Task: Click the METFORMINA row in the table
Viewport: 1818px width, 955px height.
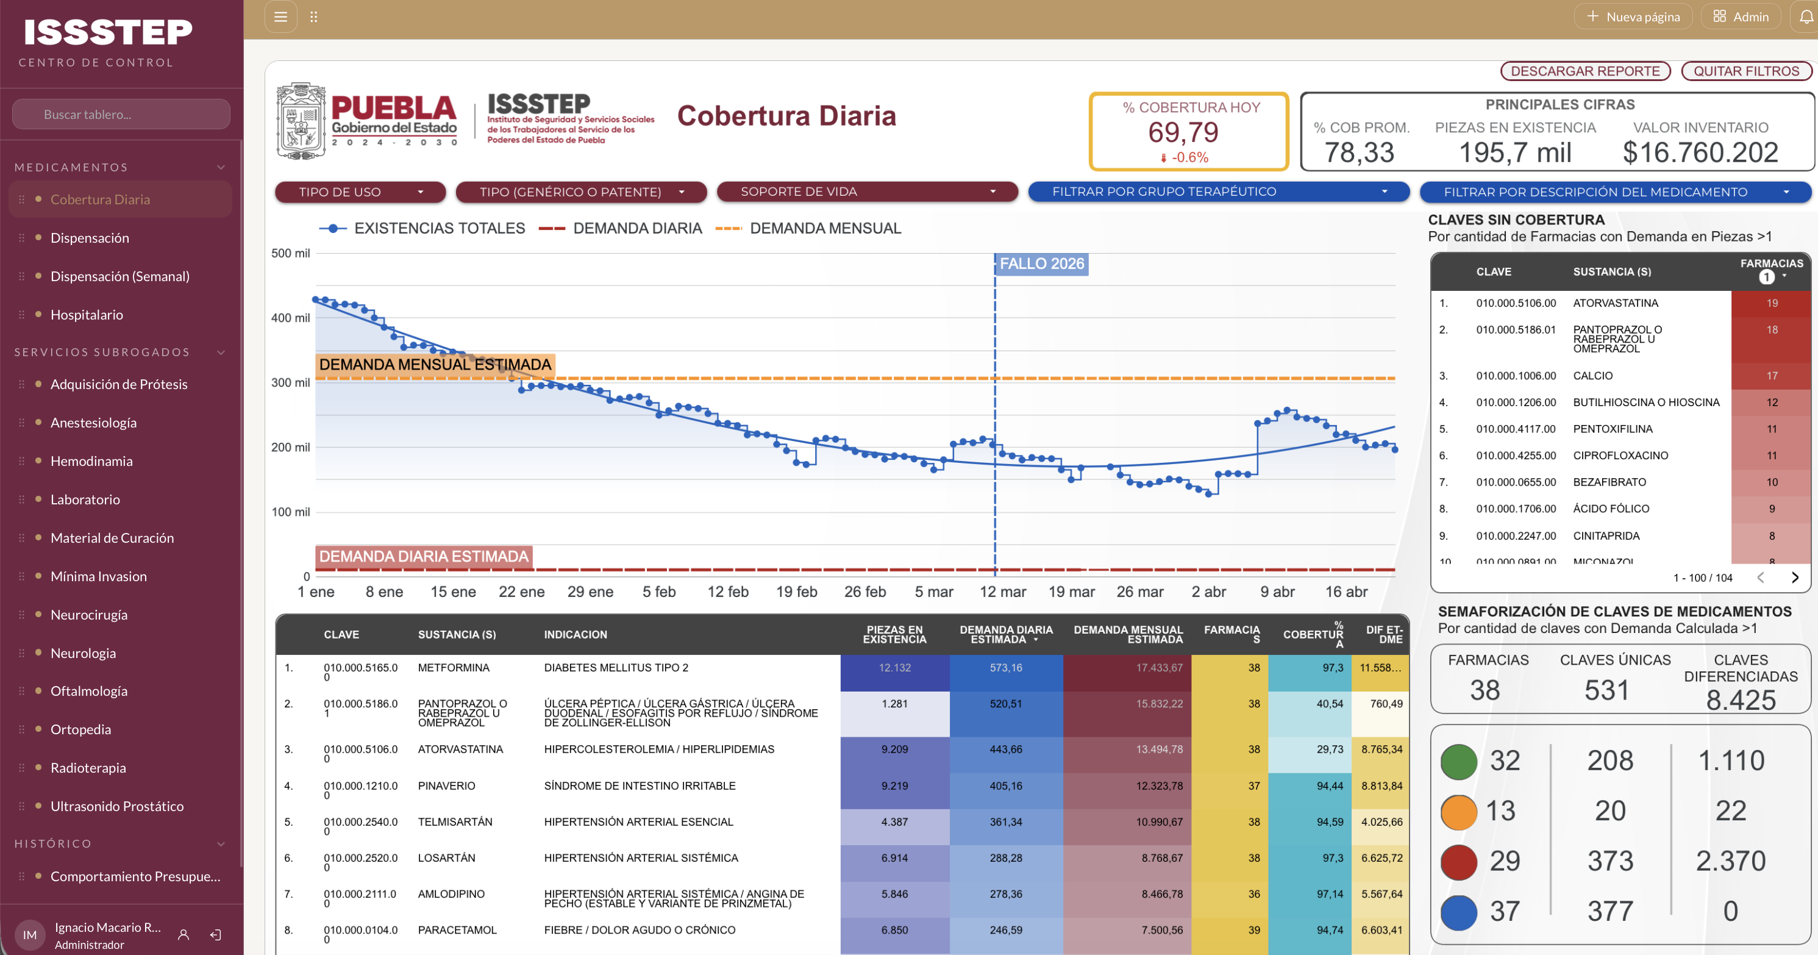Action: (x=842, y=673)
